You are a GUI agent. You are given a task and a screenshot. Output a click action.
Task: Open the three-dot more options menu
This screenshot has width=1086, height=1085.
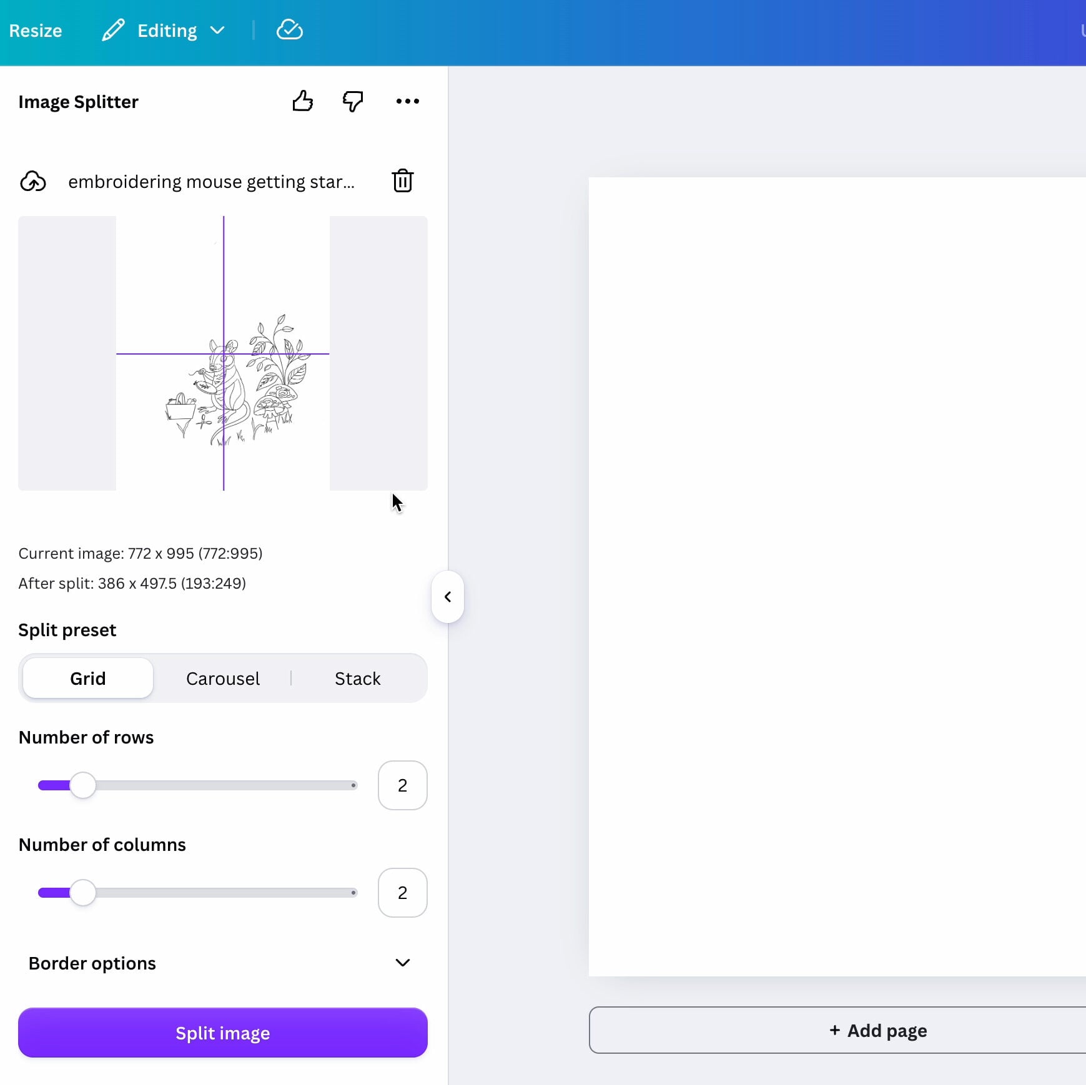click(x=408, y=101)
